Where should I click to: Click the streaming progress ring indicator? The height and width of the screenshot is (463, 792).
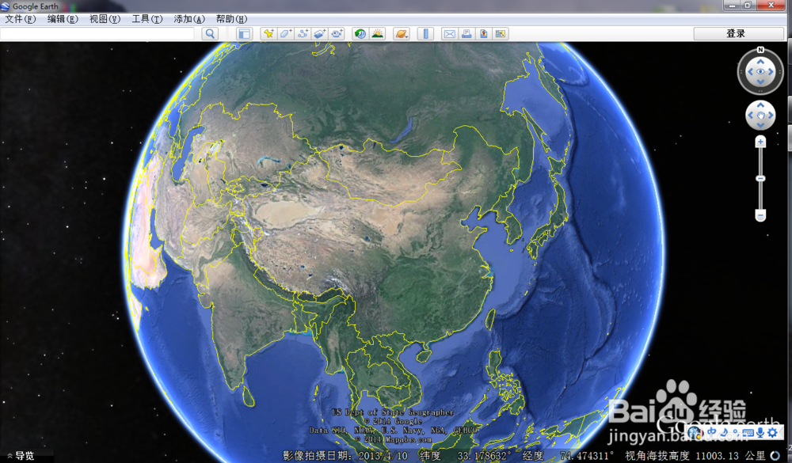tap(775, 456)
